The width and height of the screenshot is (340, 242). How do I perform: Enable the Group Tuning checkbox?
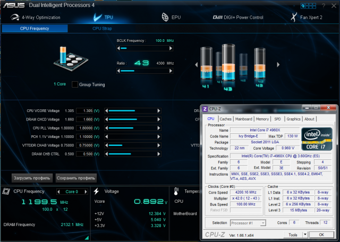75,84
